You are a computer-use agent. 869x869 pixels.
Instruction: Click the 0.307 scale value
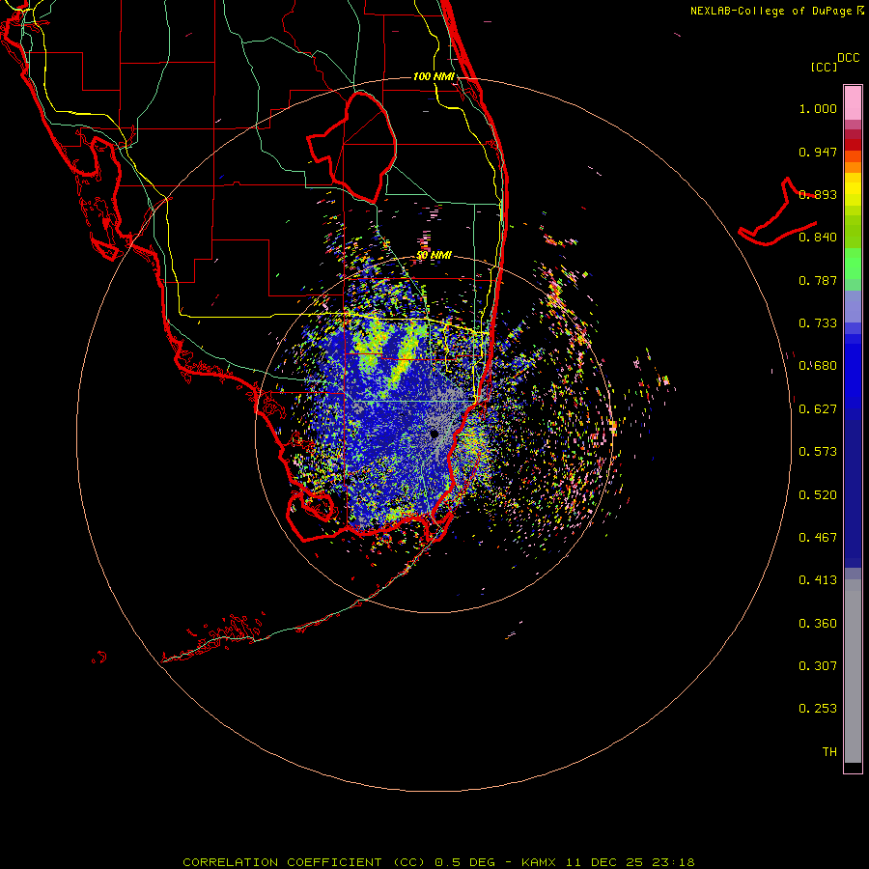pyautogui.click(x=818, y=666)
